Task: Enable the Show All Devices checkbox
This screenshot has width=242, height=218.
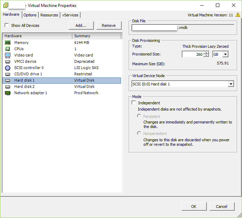Action: pos(7,25)
